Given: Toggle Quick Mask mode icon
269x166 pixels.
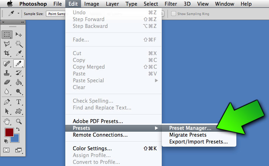Looking at the screenshot, I should [x=6, y=150].
